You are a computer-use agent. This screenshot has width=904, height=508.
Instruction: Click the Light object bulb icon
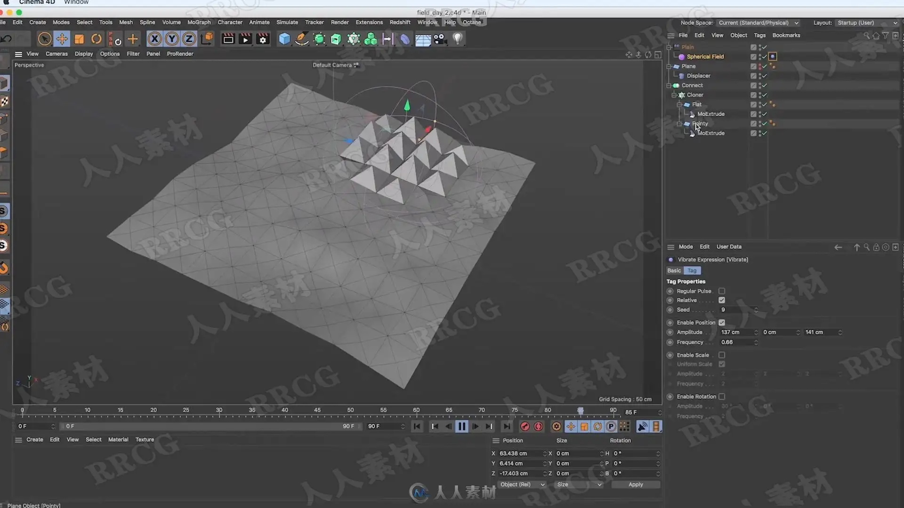[x=458, y=39]
